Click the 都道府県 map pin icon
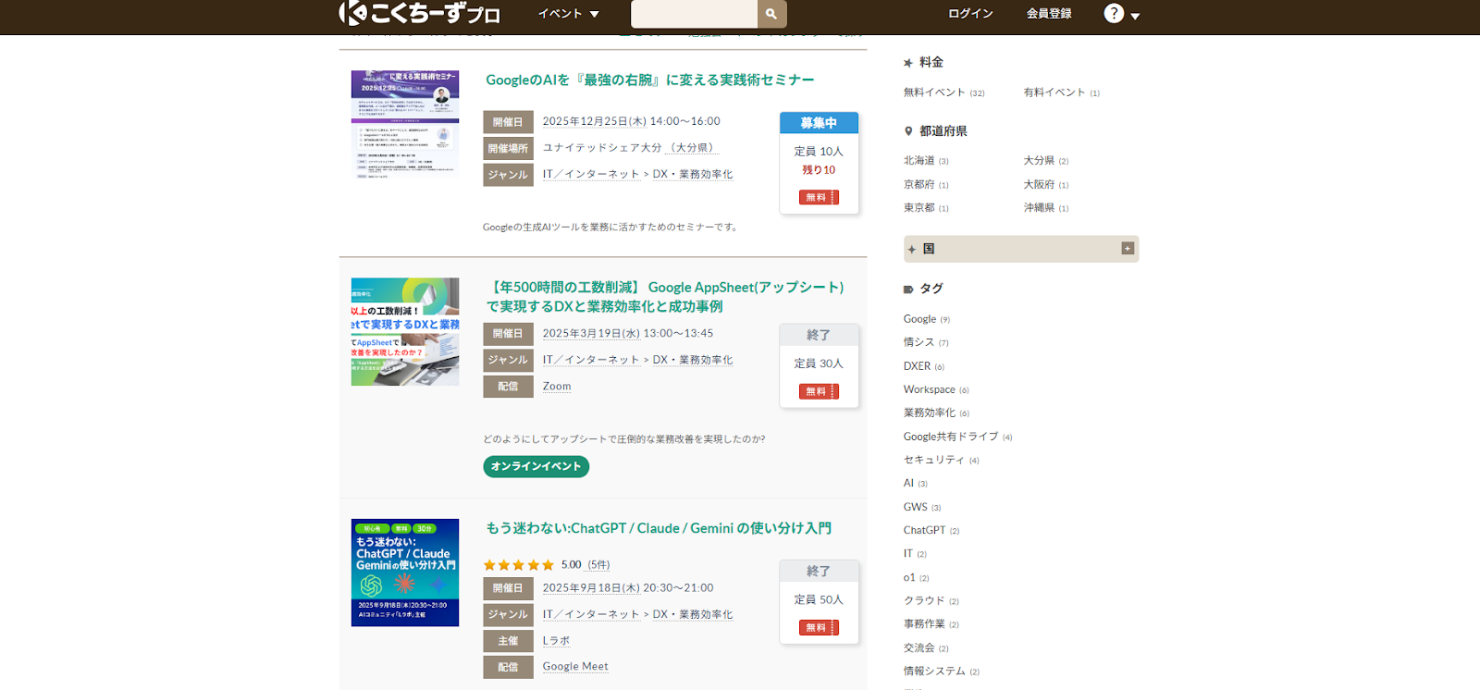1480x690 pixels. pyautogui.click(x=908, y=131)
